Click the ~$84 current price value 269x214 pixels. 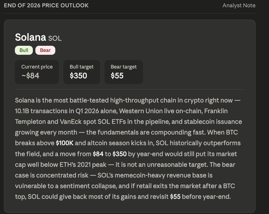30,76
